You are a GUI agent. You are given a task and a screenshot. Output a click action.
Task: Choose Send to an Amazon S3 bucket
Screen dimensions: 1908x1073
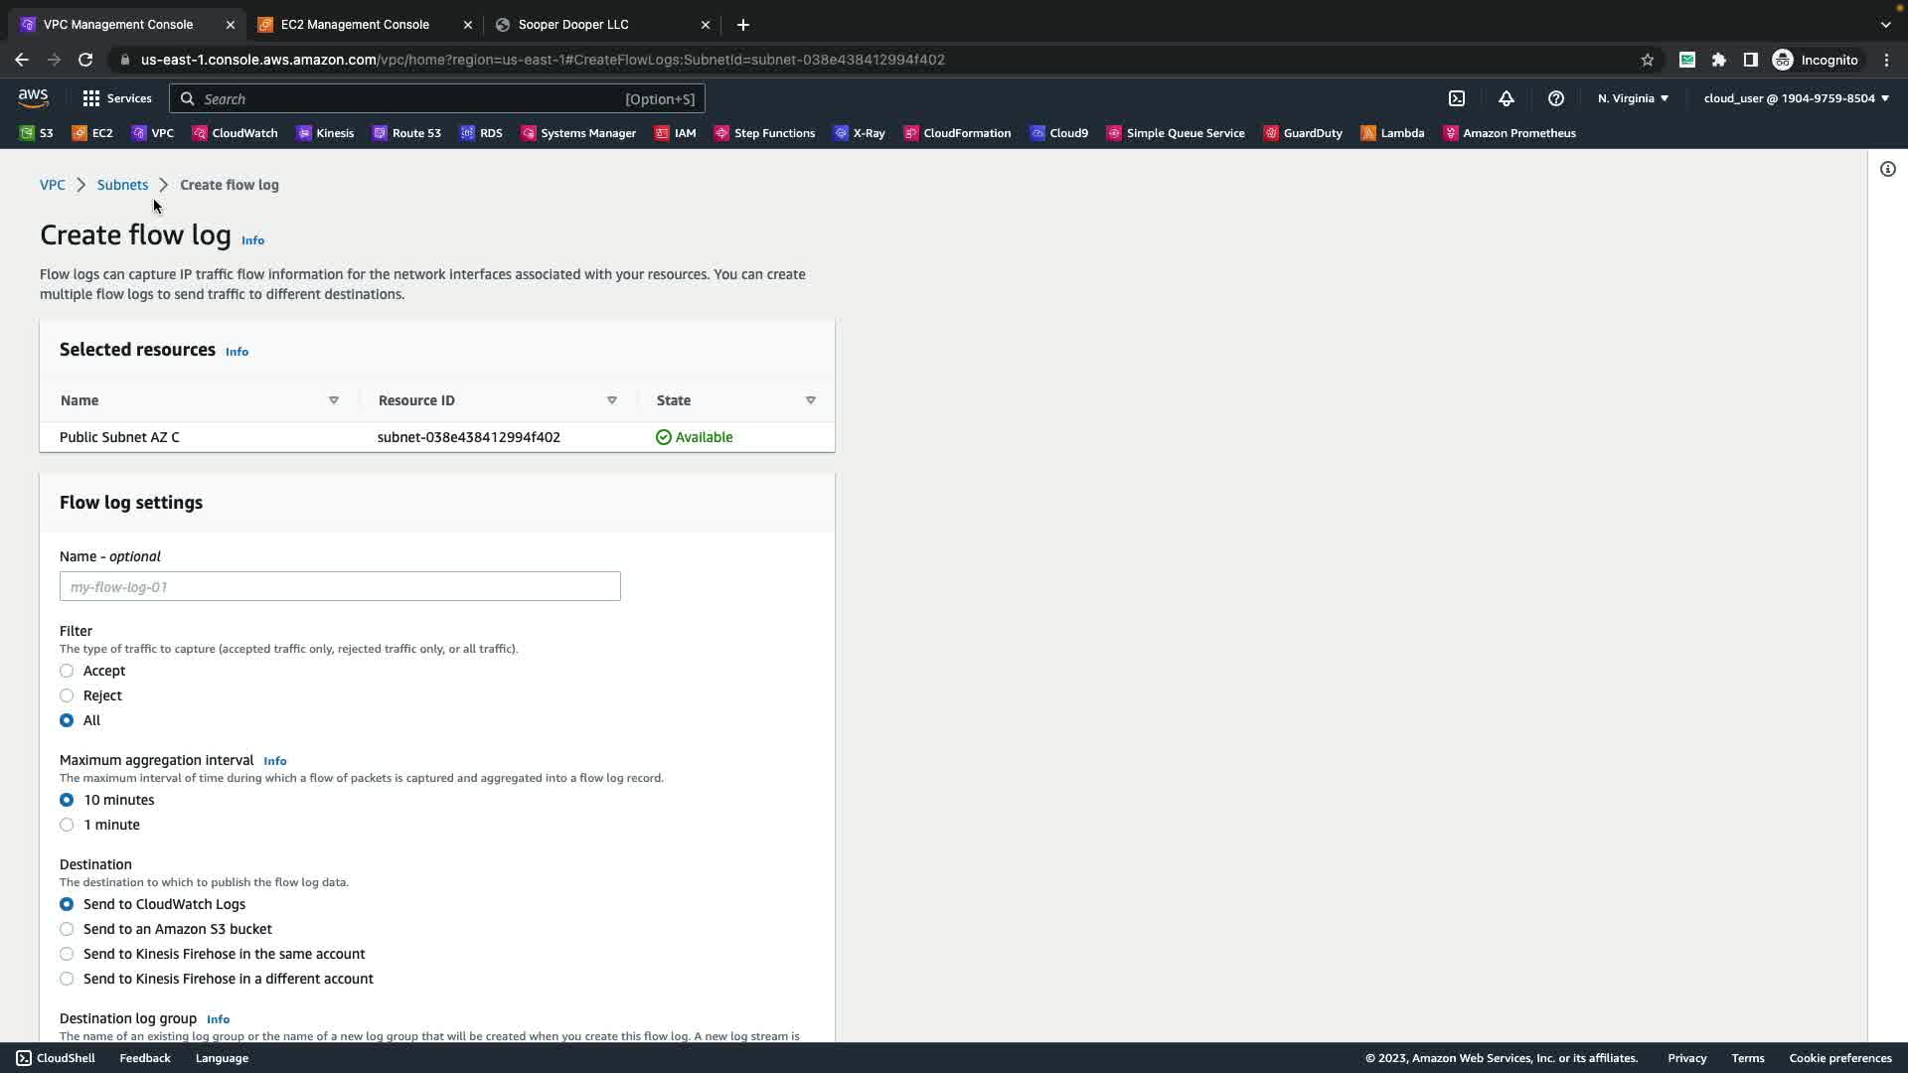point(67,929)
